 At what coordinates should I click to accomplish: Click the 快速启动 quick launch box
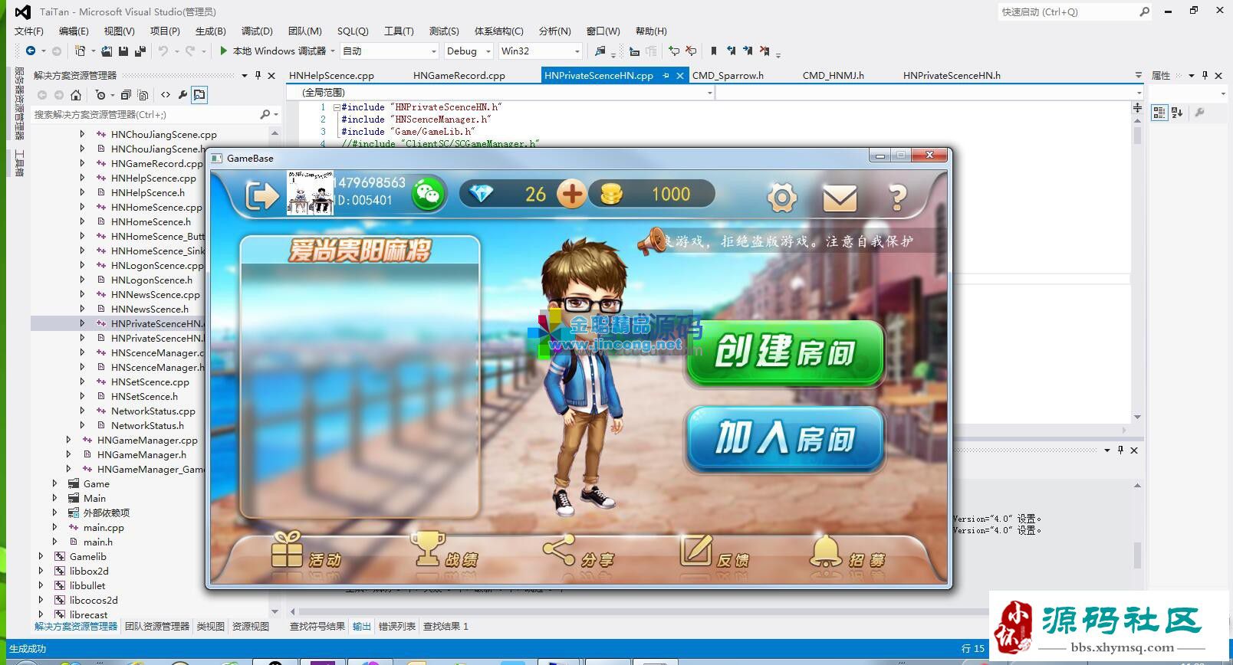click(1074, 12)
